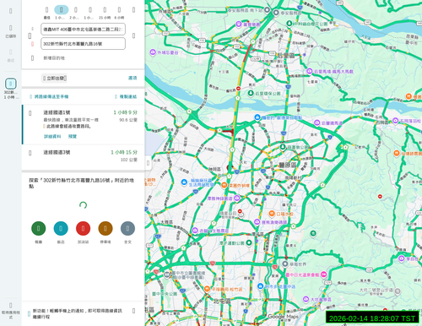Click road closure icon near 后里環保公園

coord(238,89)
